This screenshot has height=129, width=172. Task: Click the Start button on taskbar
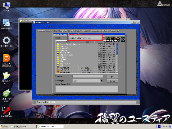click(x=4, y=127)
